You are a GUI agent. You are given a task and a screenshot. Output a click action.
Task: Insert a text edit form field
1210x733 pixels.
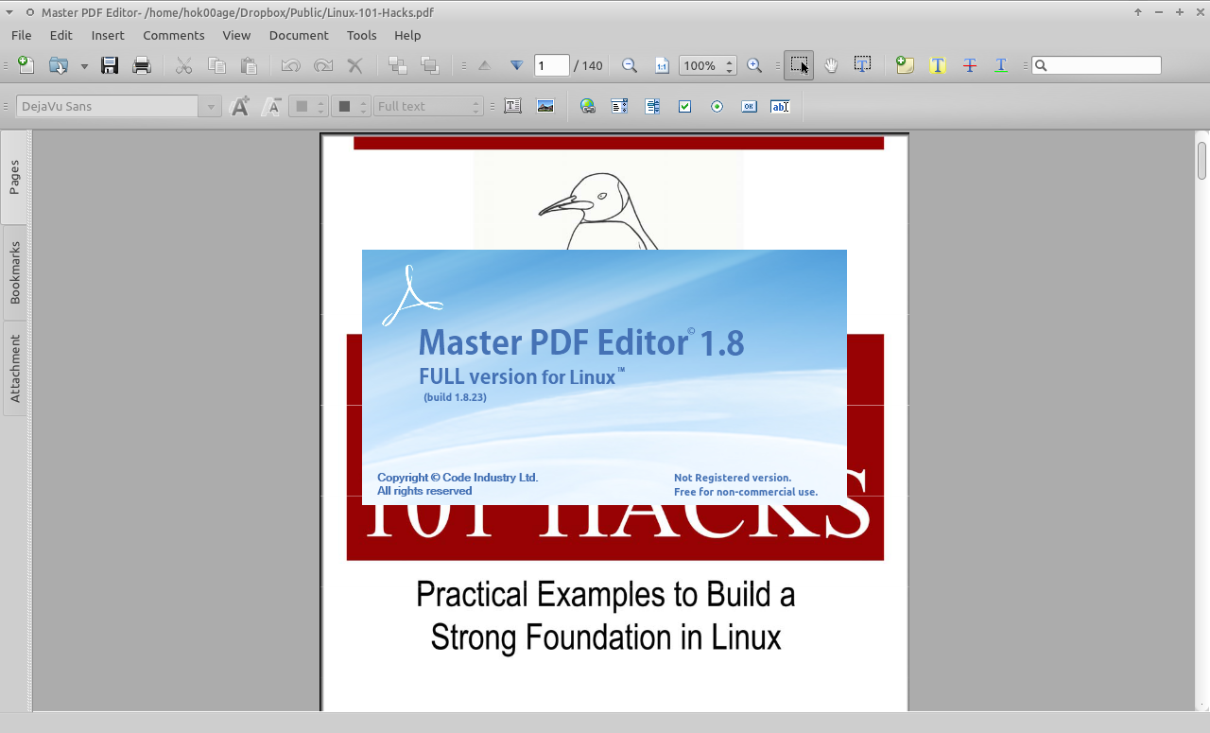click(780, 106)
